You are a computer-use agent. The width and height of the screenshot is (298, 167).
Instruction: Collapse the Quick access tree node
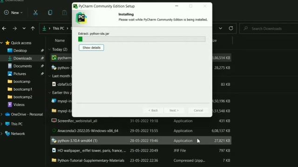coord(2,43)
